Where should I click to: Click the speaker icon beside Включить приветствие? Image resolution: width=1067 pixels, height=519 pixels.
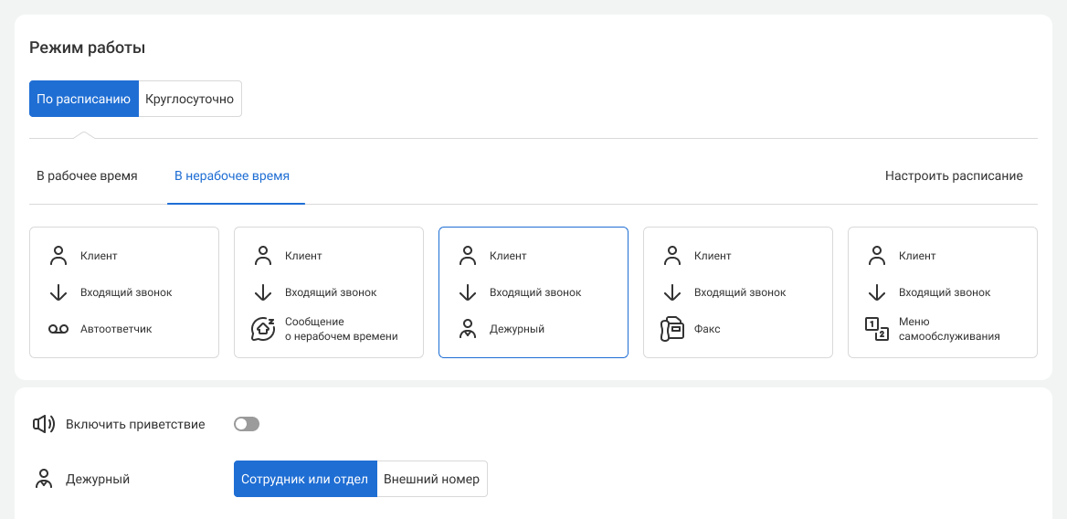(x=43, y=424)
